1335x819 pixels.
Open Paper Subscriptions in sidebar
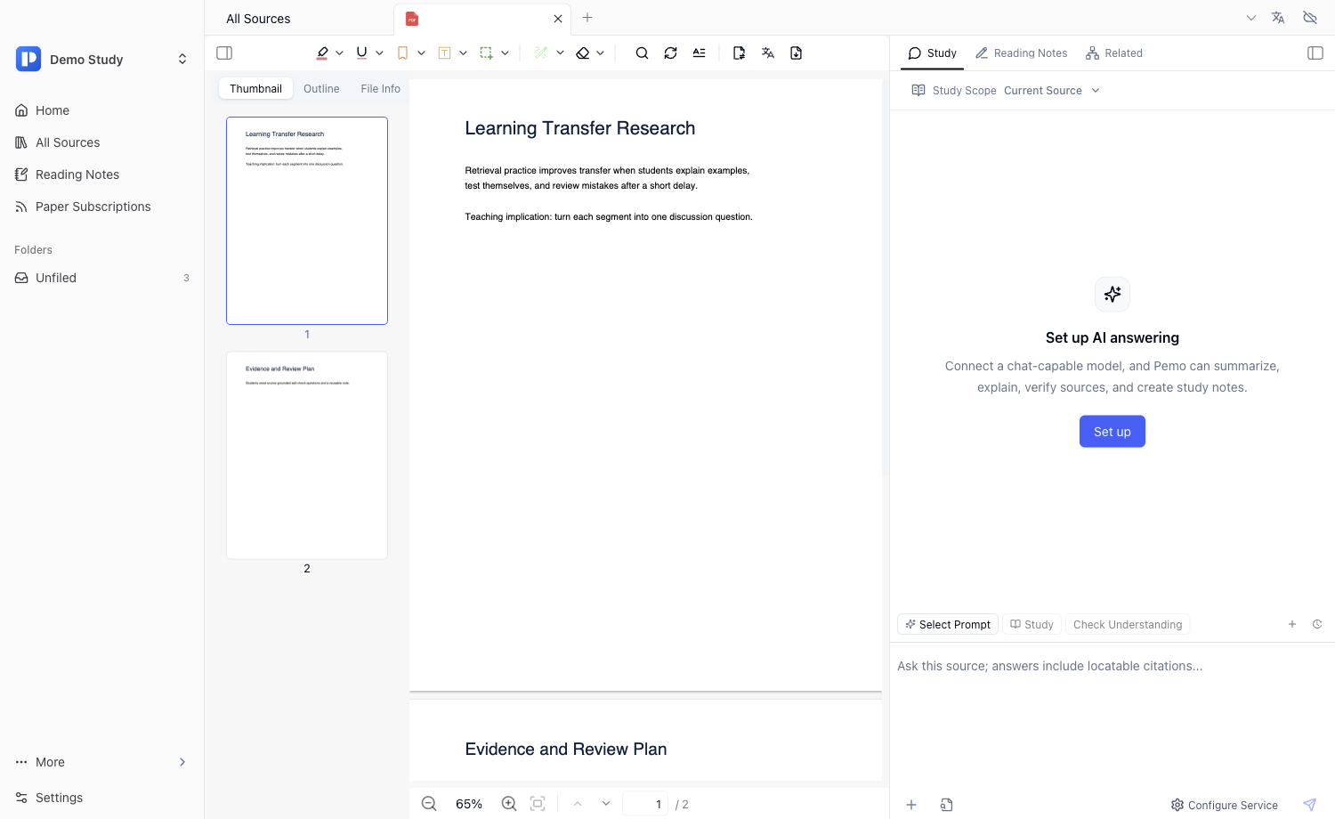[x=101, y=207]
